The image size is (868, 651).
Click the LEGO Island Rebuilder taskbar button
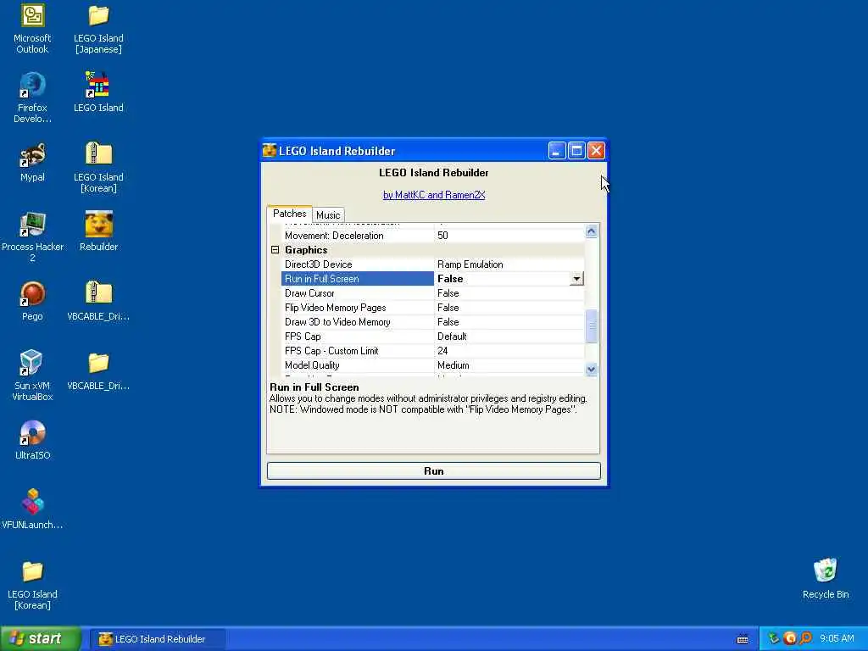[x=158, y=639]
